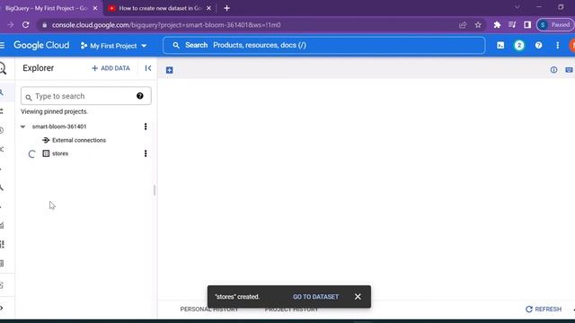Viewport: 575px width, 323px height.
Task: Click the browser address bar URL
Action: tap(166, 25)
